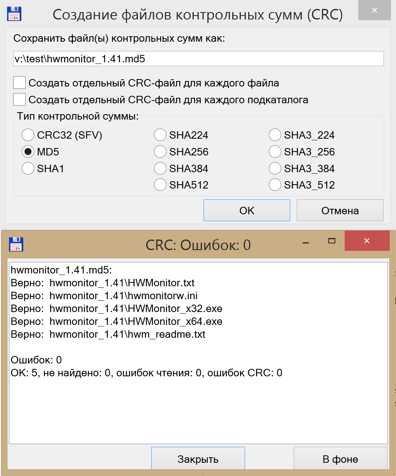Click the hwmonitorw.ini result line
The width and height of the screenshot is (396, 476).
(x=104, y=296)
